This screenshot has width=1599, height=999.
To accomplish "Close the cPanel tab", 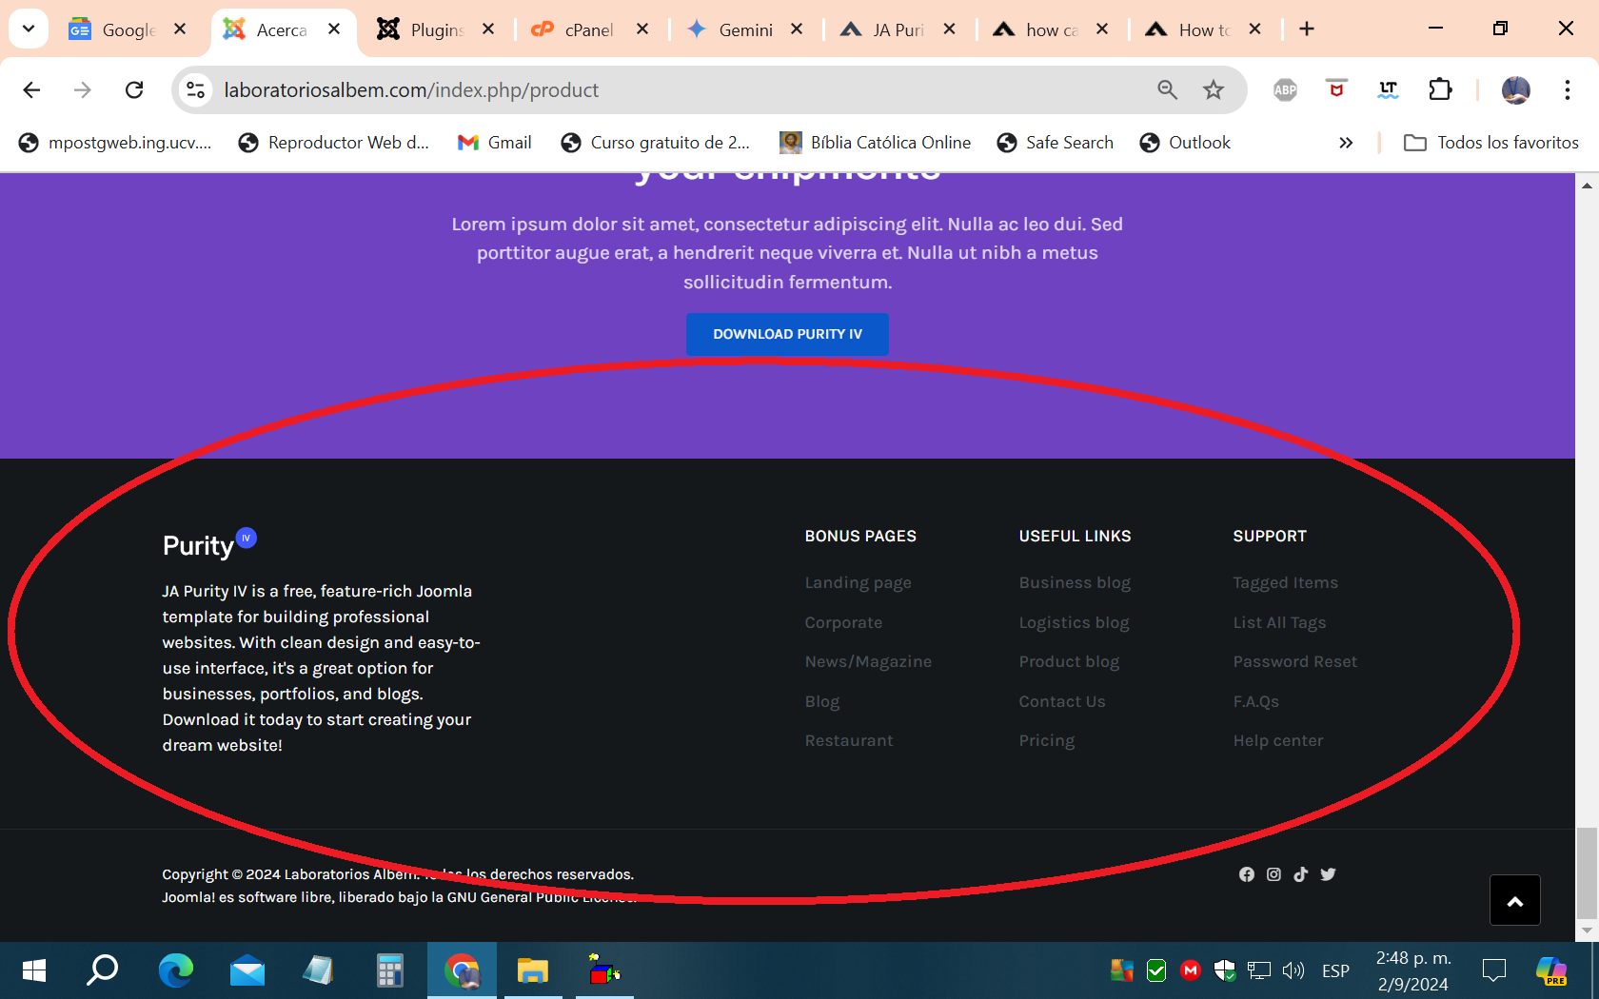I will pos(642,29).
